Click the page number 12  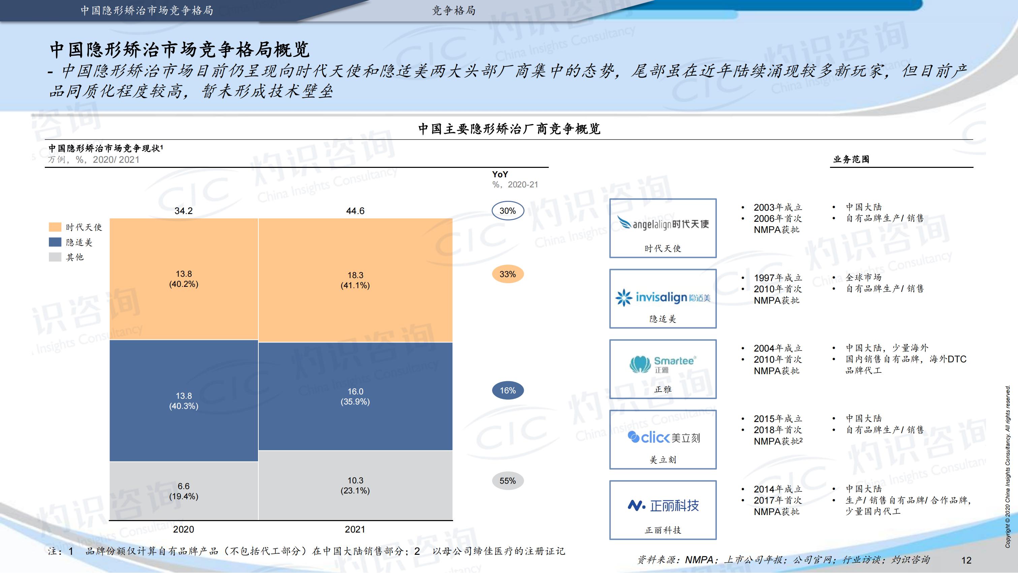click(x=966, y=560)
